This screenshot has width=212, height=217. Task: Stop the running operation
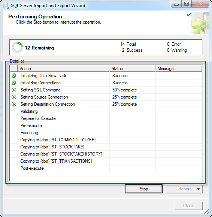tap(144, 189)
